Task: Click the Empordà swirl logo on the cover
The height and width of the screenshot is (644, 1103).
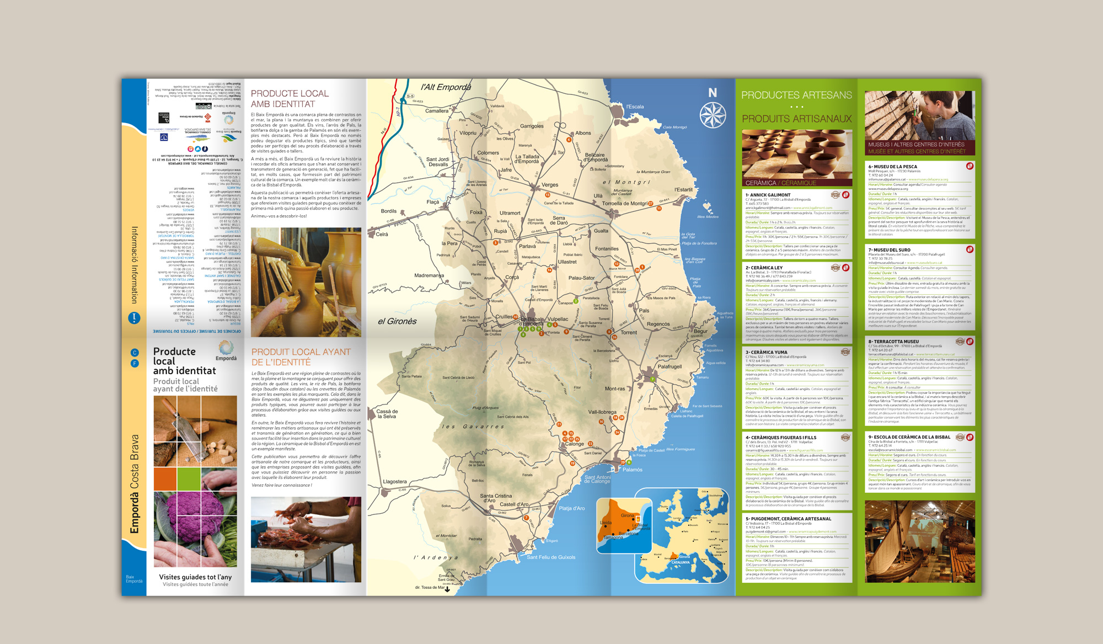Action: tap(226, 348)
